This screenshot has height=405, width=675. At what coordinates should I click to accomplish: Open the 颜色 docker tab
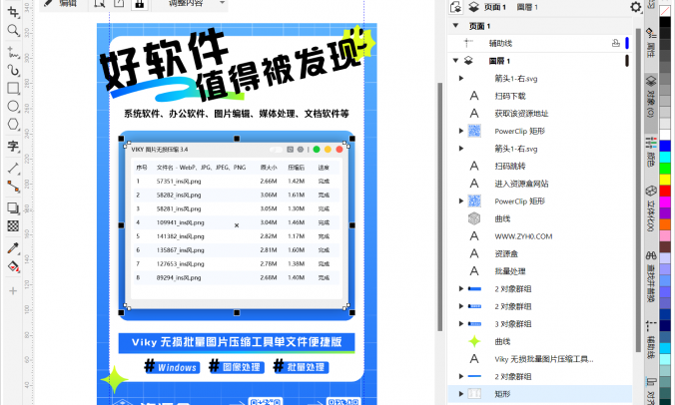651,153
